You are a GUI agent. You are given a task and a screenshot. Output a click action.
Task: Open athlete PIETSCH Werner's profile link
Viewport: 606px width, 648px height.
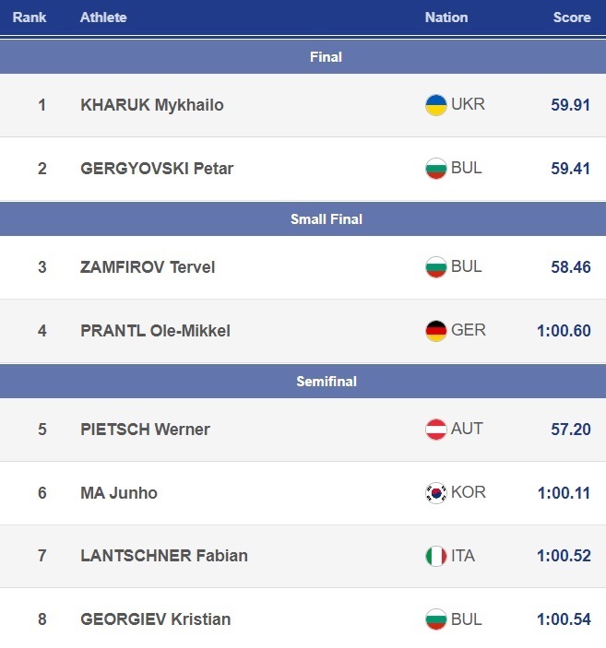coord(145,430)
